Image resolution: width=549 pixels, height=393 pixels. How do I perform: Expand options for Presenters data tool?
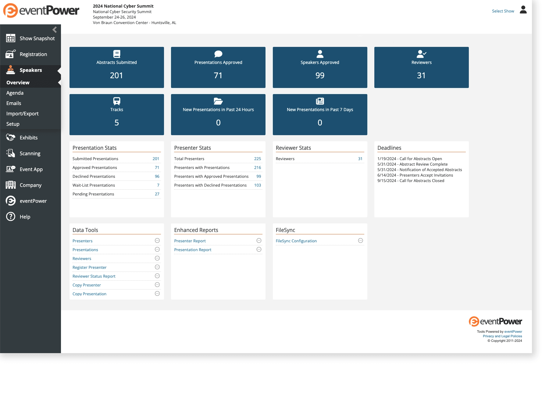pyautogui.click(x=157, y=241)
